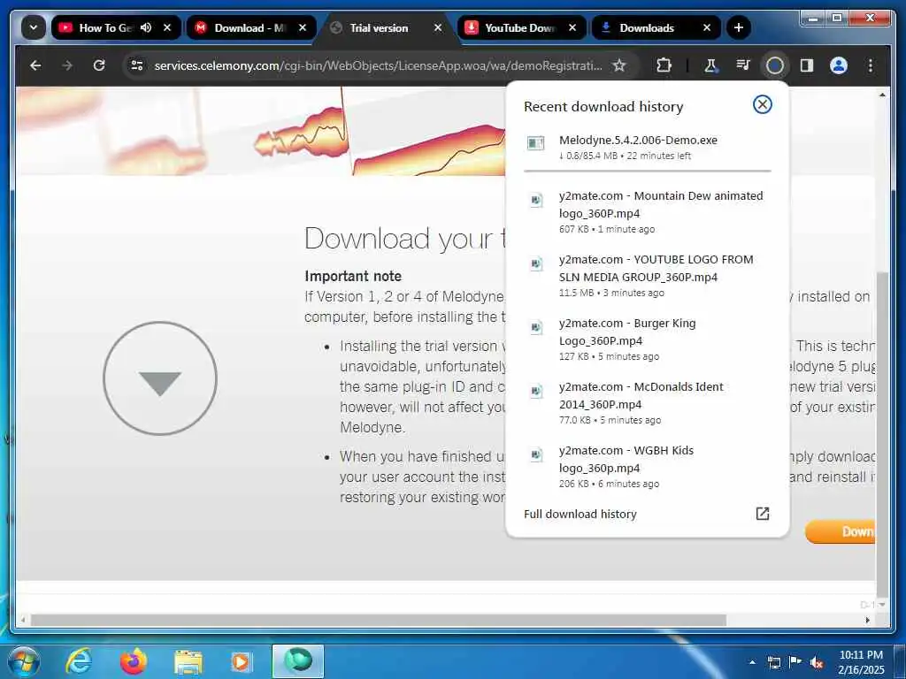This screenshot has height=679, width=906.
Task: Click the WGBH Kids mp4 file icon
Action: (x=536, y=454)
